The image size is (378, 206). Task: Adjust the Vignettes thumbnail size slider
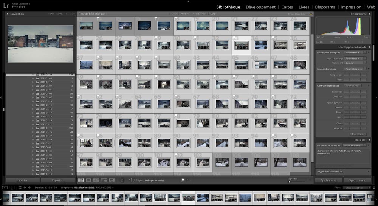coord(290,182)
